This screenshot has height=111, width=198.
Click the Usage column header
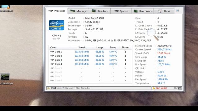[x=100, y=47]
